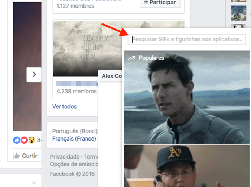This screenshot has width=251, height=187.
Task: Click the blue Like reaction icon
Action: (x=17, y=140)
